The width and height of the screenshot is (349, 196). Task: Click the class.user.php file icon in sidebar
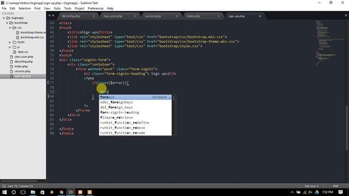point(11,57)
